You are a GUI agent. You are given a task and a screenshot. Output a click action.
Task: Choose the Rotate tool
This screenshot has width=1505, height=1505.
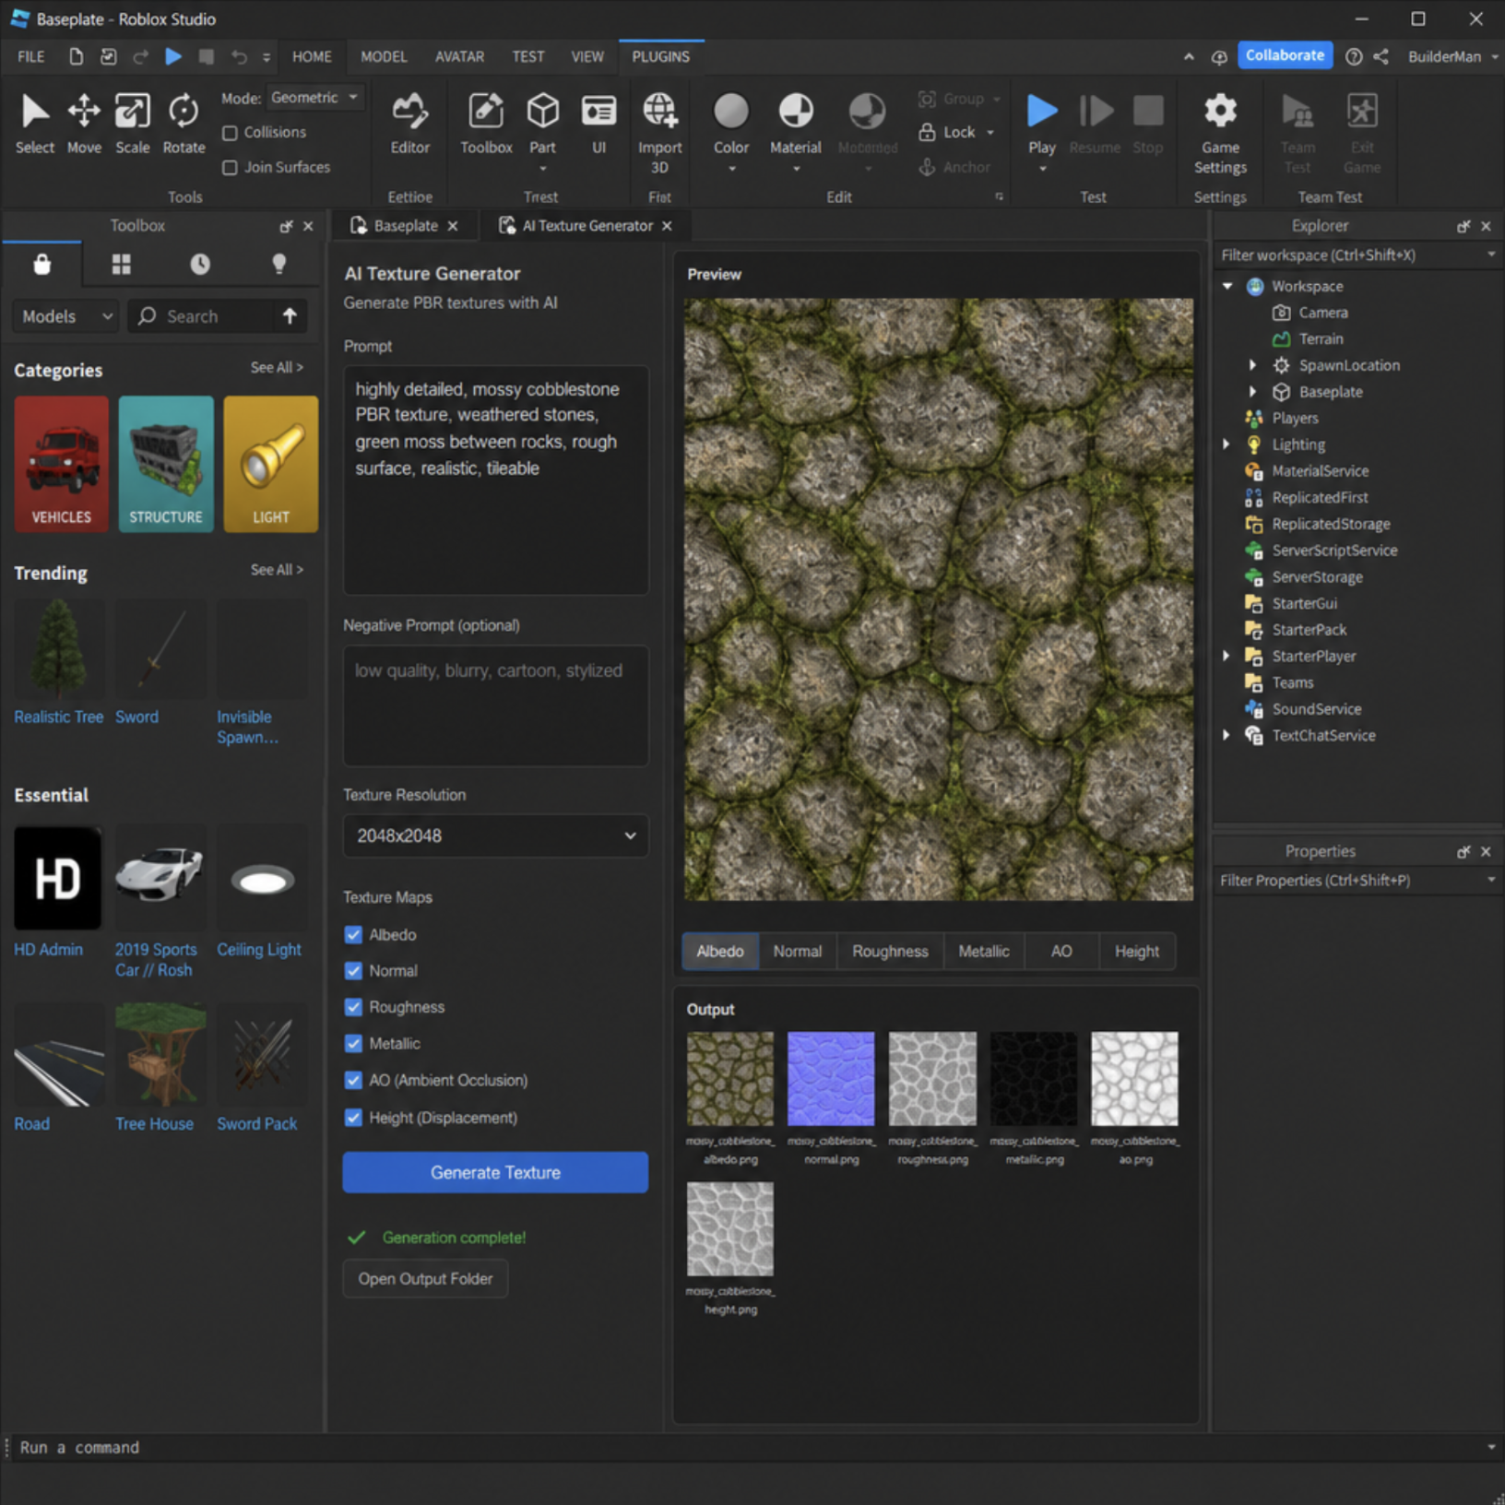[x=184, y=124]
